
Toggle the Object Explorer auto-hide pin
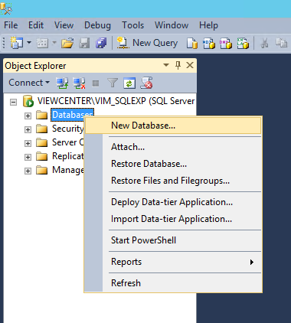178,65
